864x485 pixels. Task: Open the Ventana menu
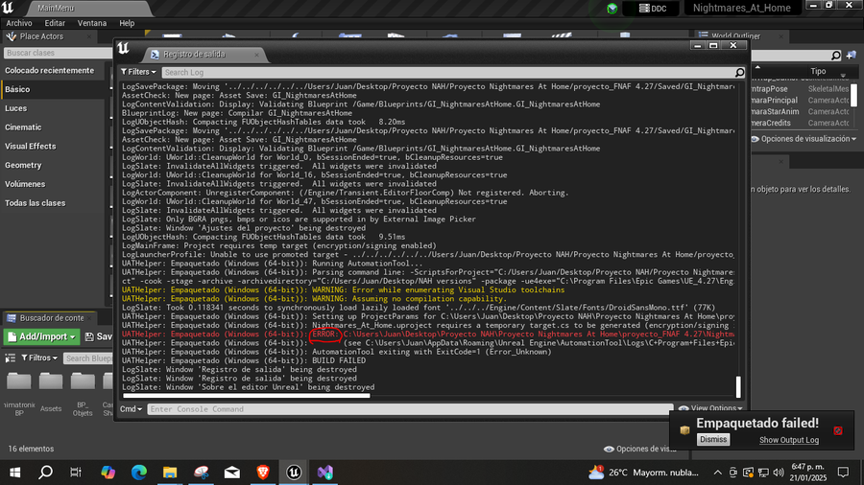(92, 23)
